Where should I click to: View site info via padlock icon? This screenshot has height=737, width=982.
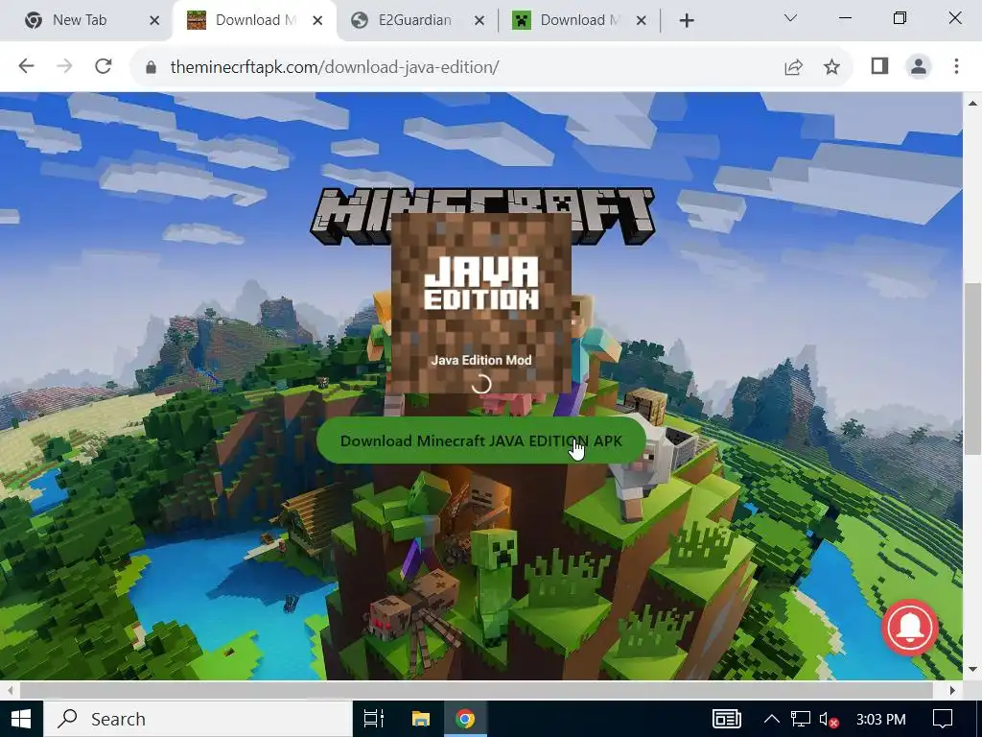point(151,67)
